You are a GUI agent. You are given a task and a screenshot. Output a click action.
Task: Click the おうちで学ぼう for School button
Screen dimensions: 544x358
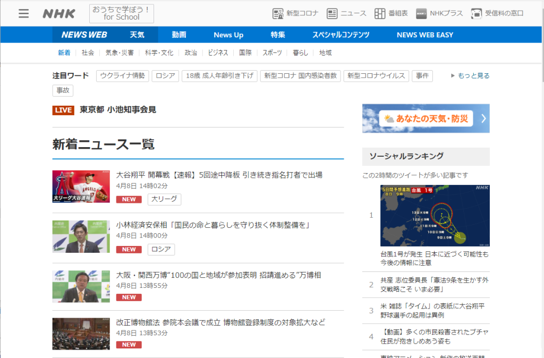122,14
